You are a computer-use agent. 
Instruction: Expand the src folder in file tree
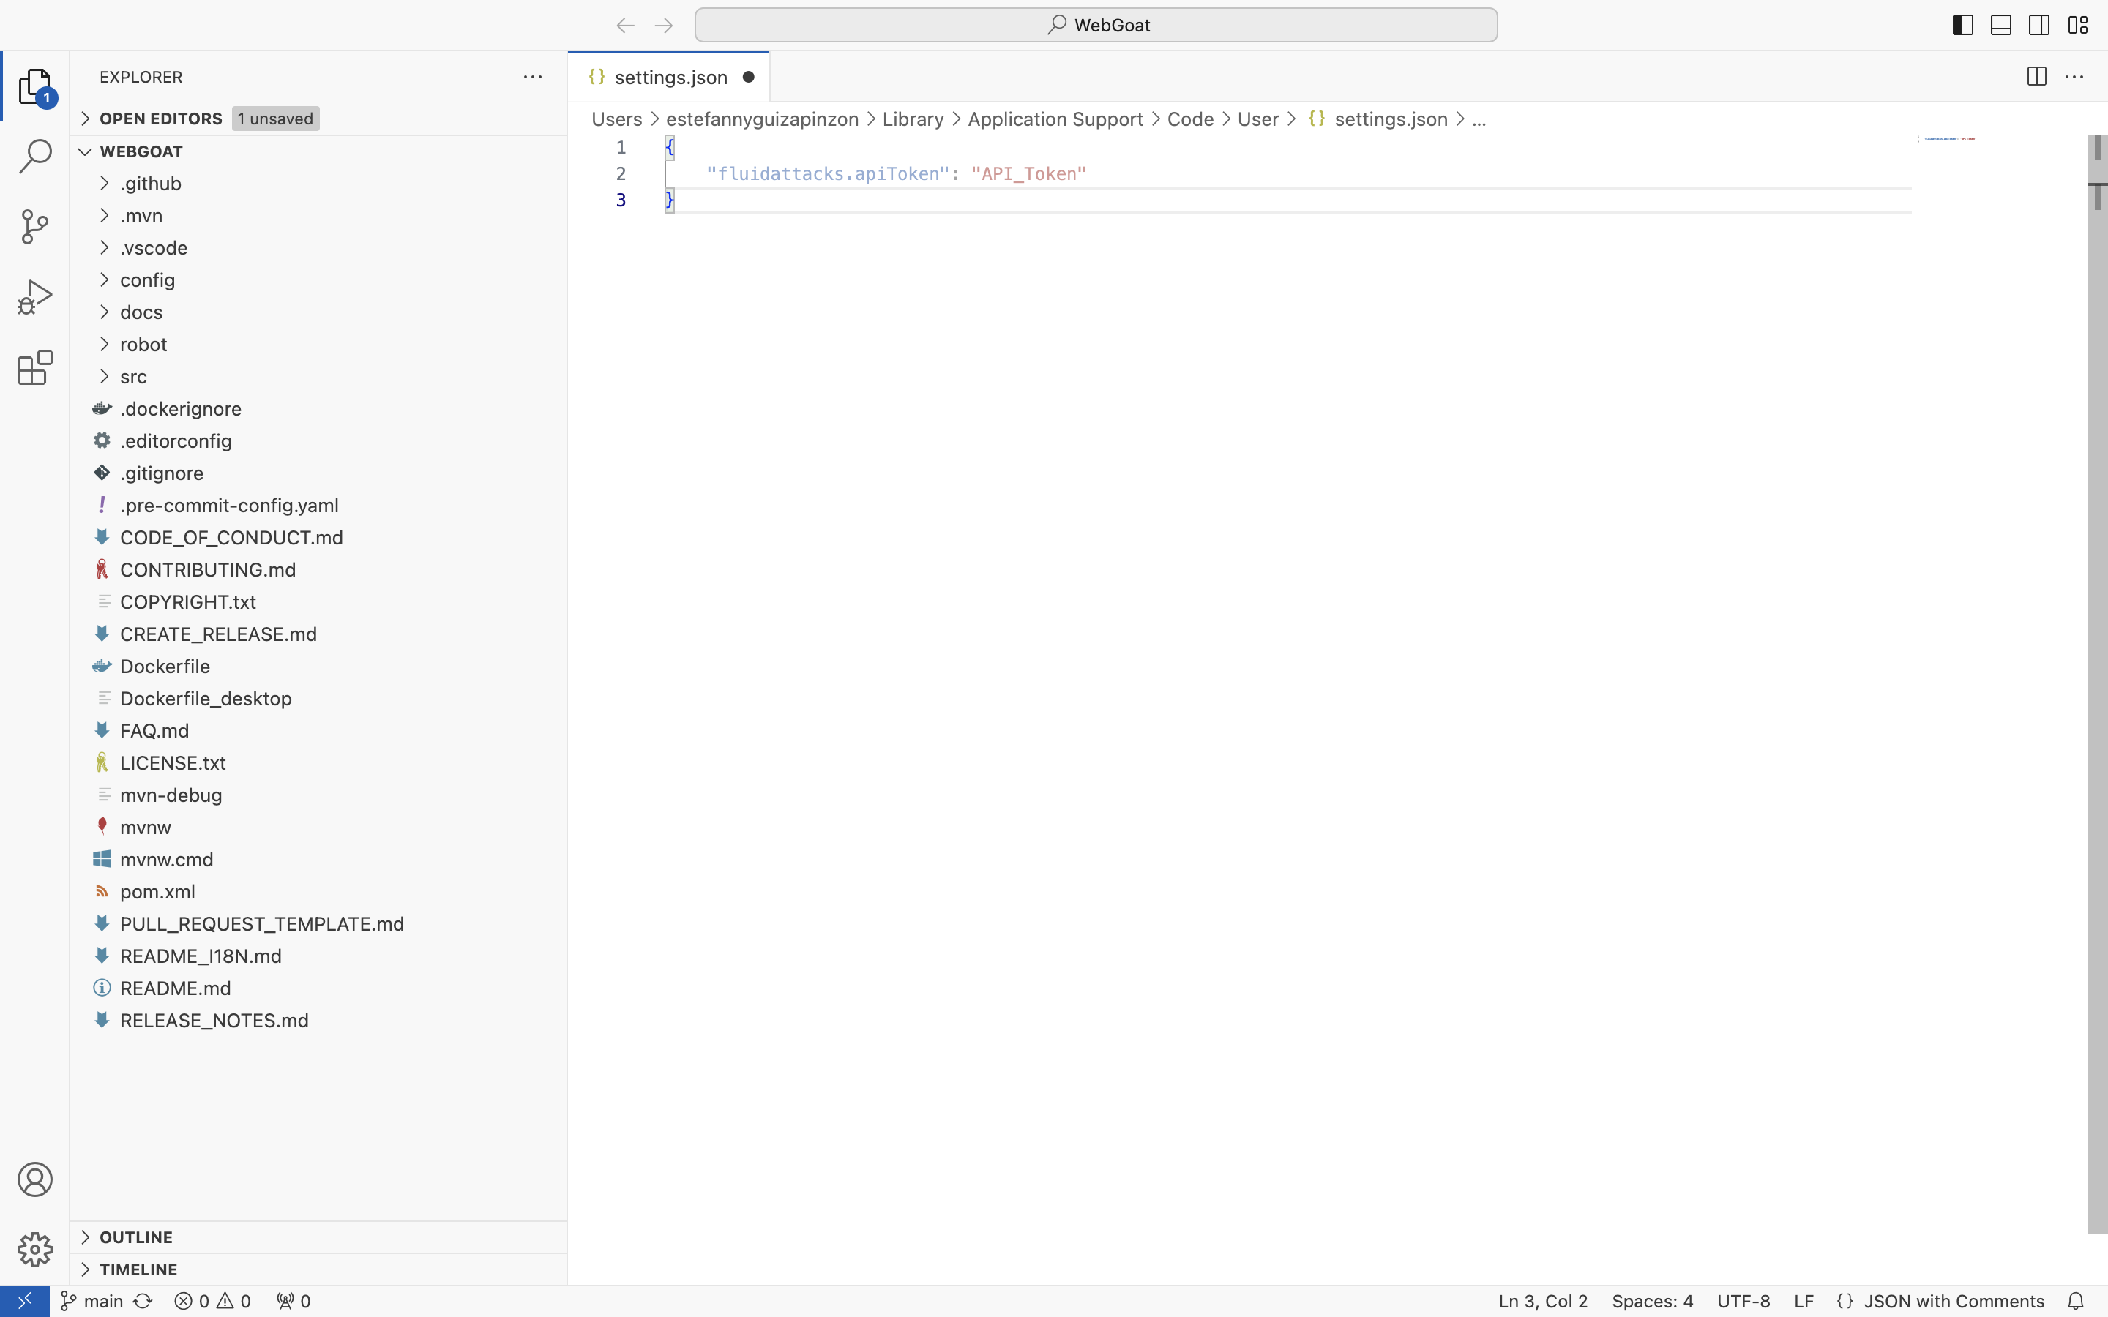click(x=132, y=375)
